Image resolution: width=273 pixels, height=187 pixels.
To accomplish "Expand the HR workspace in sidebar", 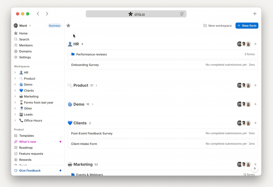I will (15, 72).
